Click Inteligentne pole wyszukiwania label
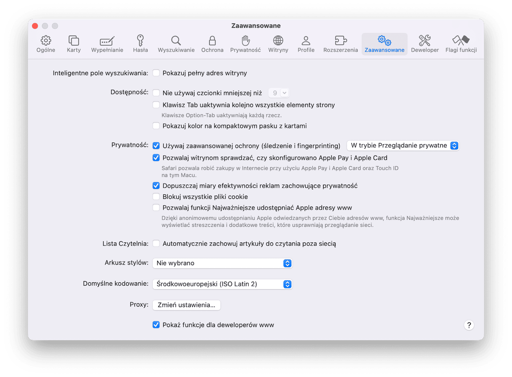512x377 pixels. (x=101, y=73)
